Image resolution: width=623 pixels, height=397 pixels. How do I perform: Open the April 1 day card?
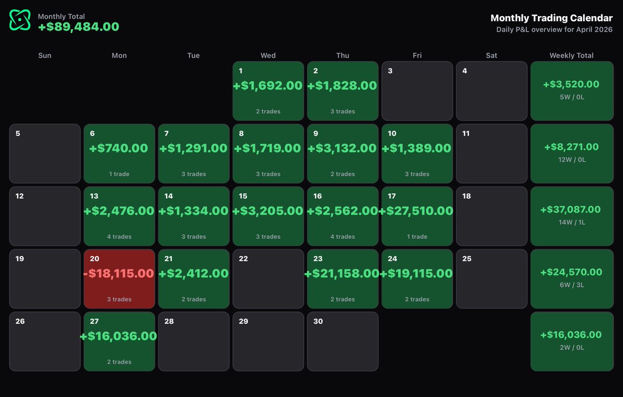[268, 91]
